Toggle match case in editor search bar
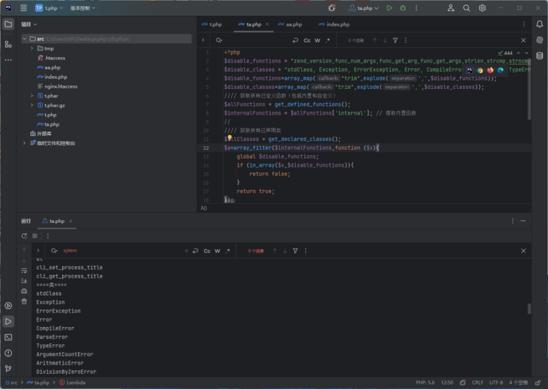The width and height of the screenshot is (548, 389). point(307,40)
